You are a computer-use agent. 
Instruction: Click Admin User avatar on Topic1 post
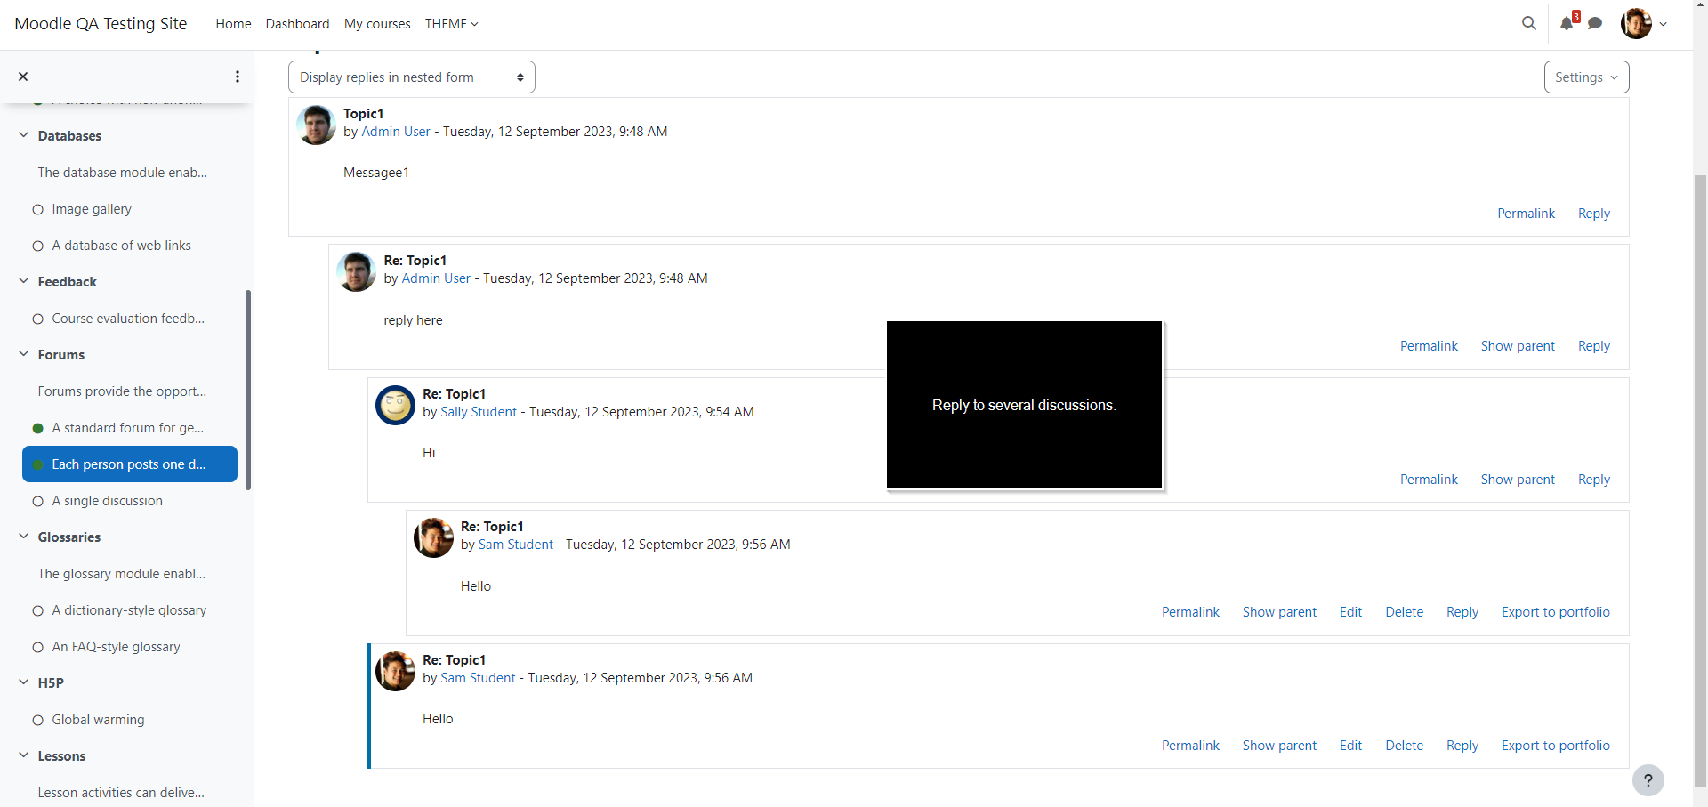317,125
